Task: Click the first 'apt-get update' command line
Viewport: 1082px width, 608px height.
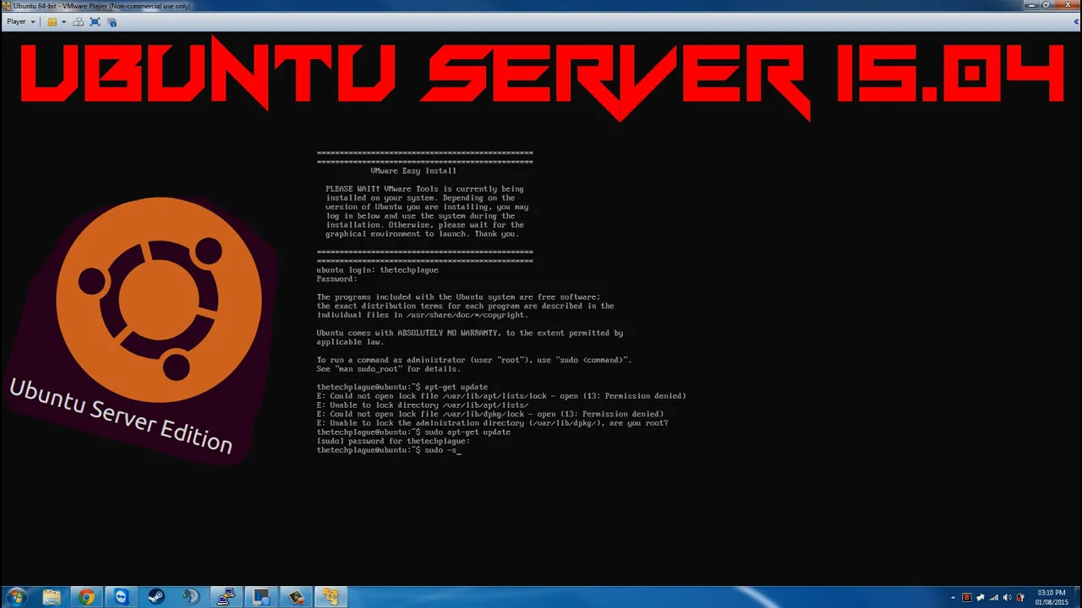Action: point(402,387)
